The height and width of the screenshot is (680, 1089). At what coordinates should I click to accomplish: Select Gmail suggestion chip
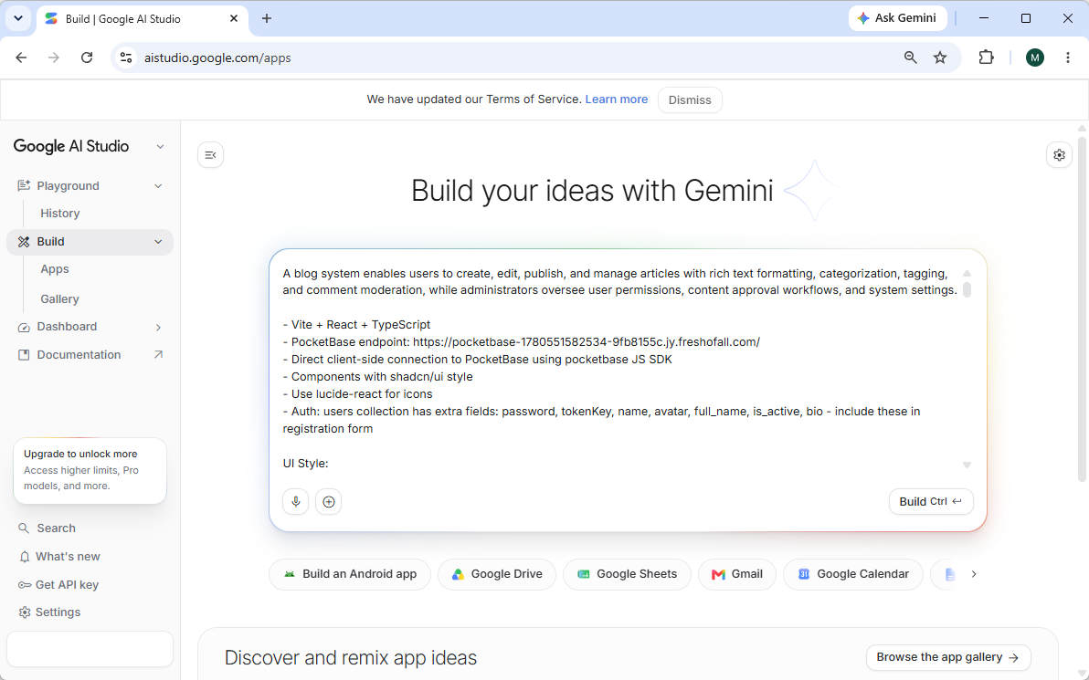(737, 574)
